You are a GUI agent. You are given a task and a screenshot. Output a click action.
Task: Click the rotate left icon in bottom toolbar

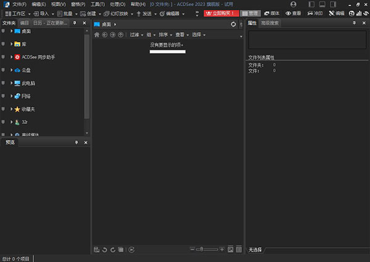(x=105, y=250)
